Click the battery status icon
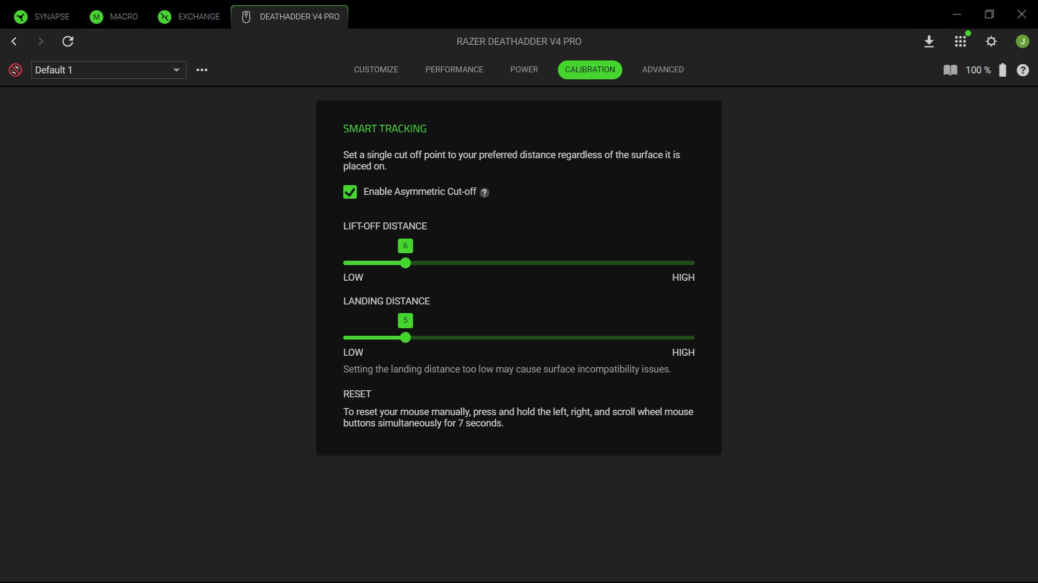This screenshot has height=583, width=1038. (1002, 70)
